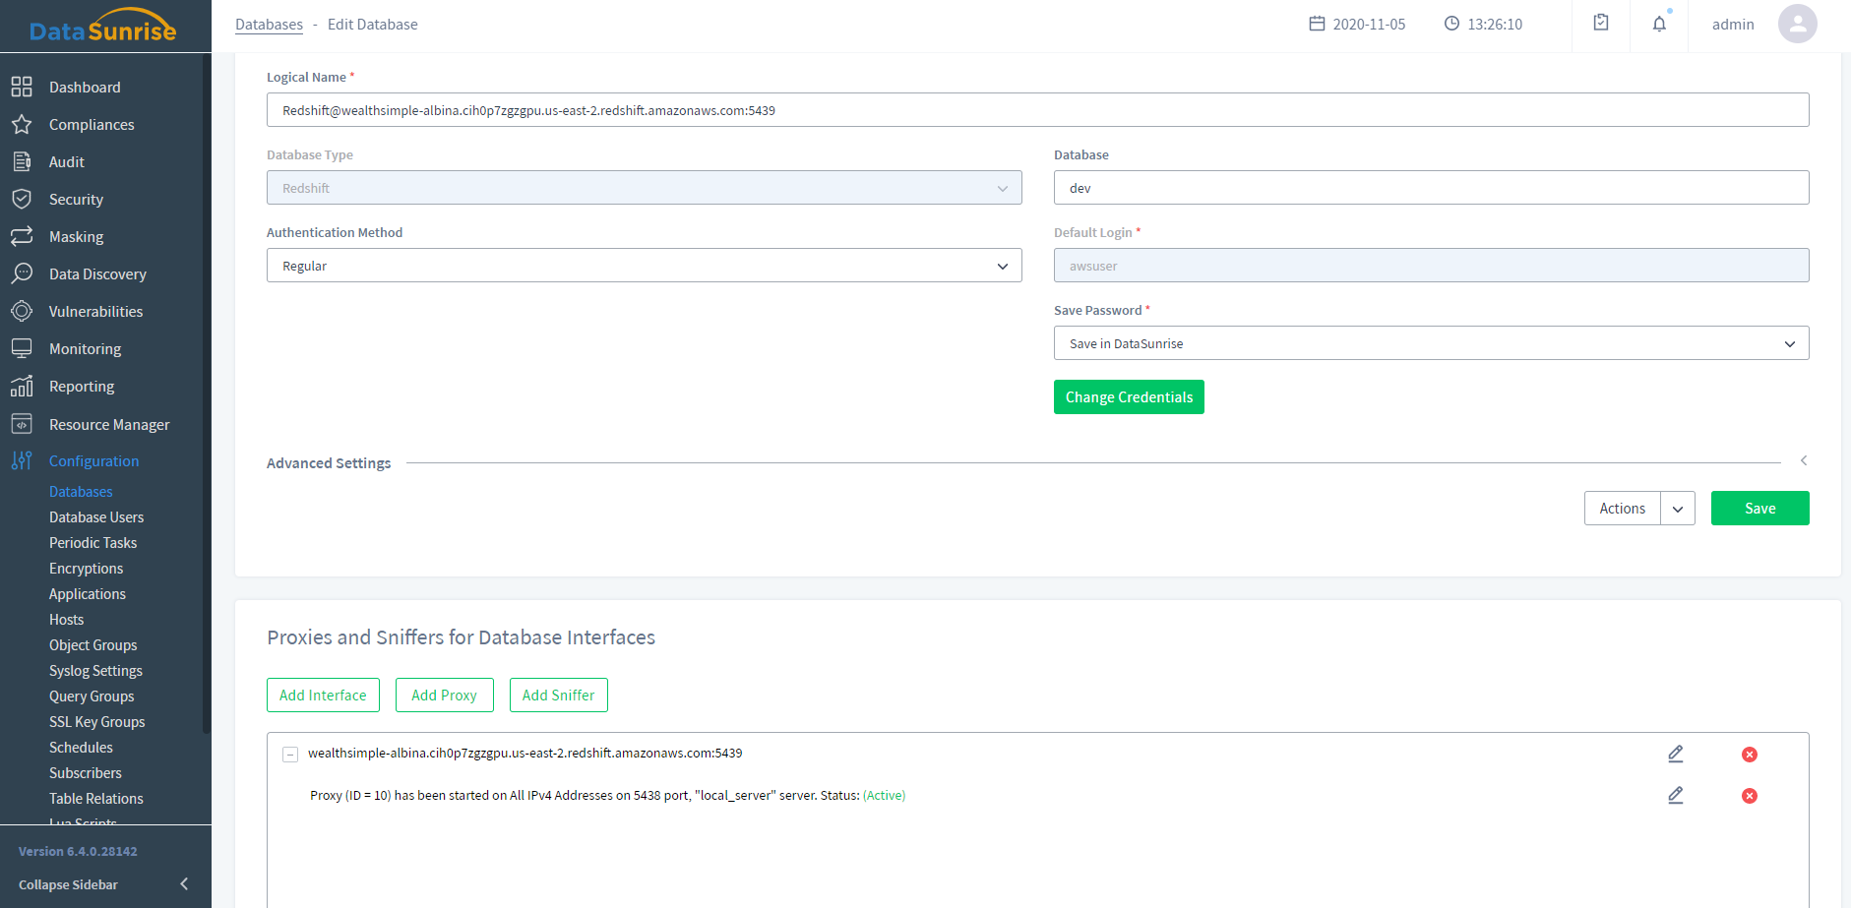Click the Add Proxy button

[x=444, y=695]
